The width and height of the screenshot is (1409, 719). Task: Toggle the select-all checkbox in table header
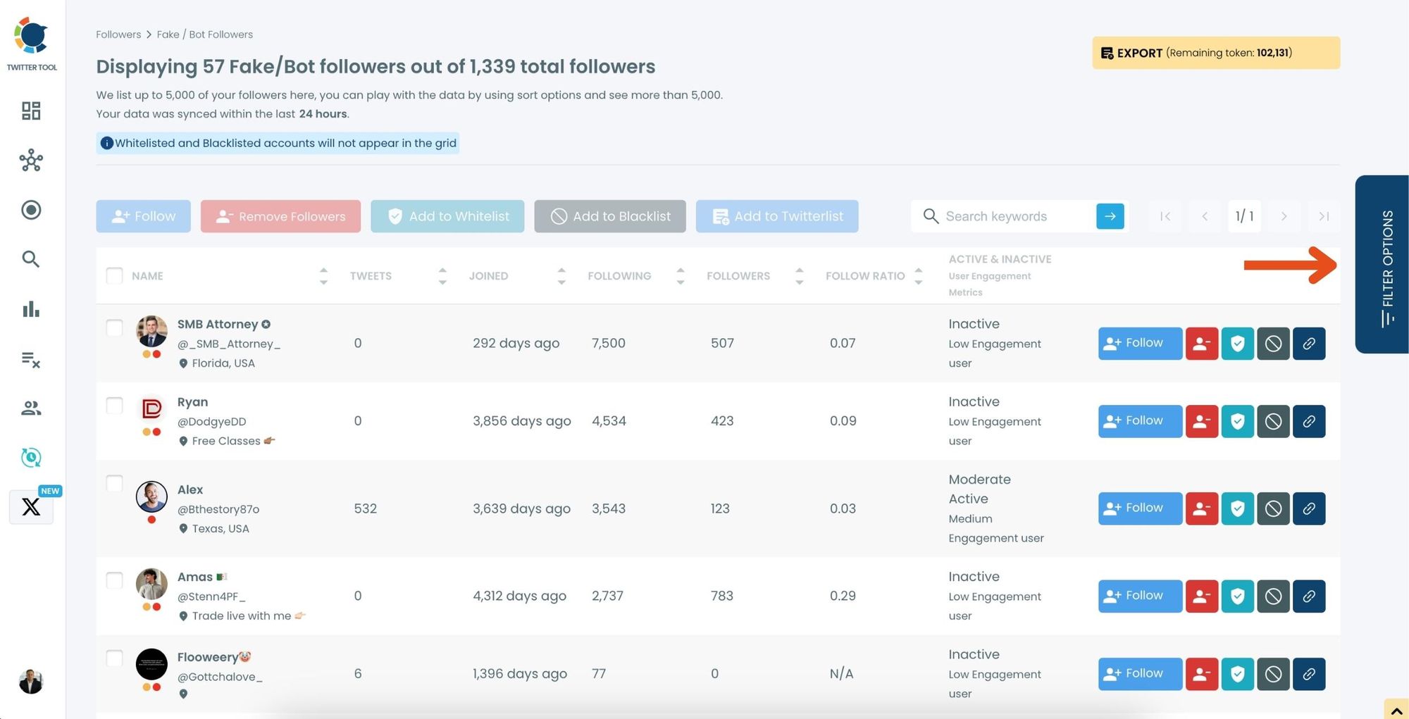click(114, 275)
